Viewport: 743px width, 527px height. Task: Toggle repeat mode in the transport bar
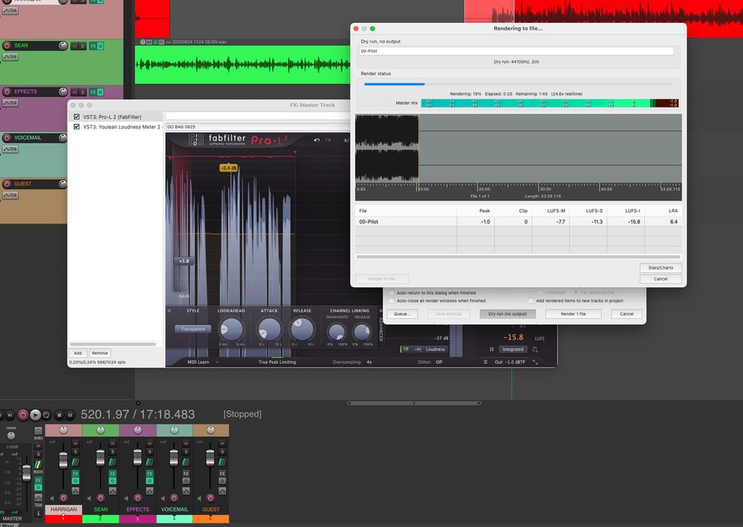tap(46, 415)
